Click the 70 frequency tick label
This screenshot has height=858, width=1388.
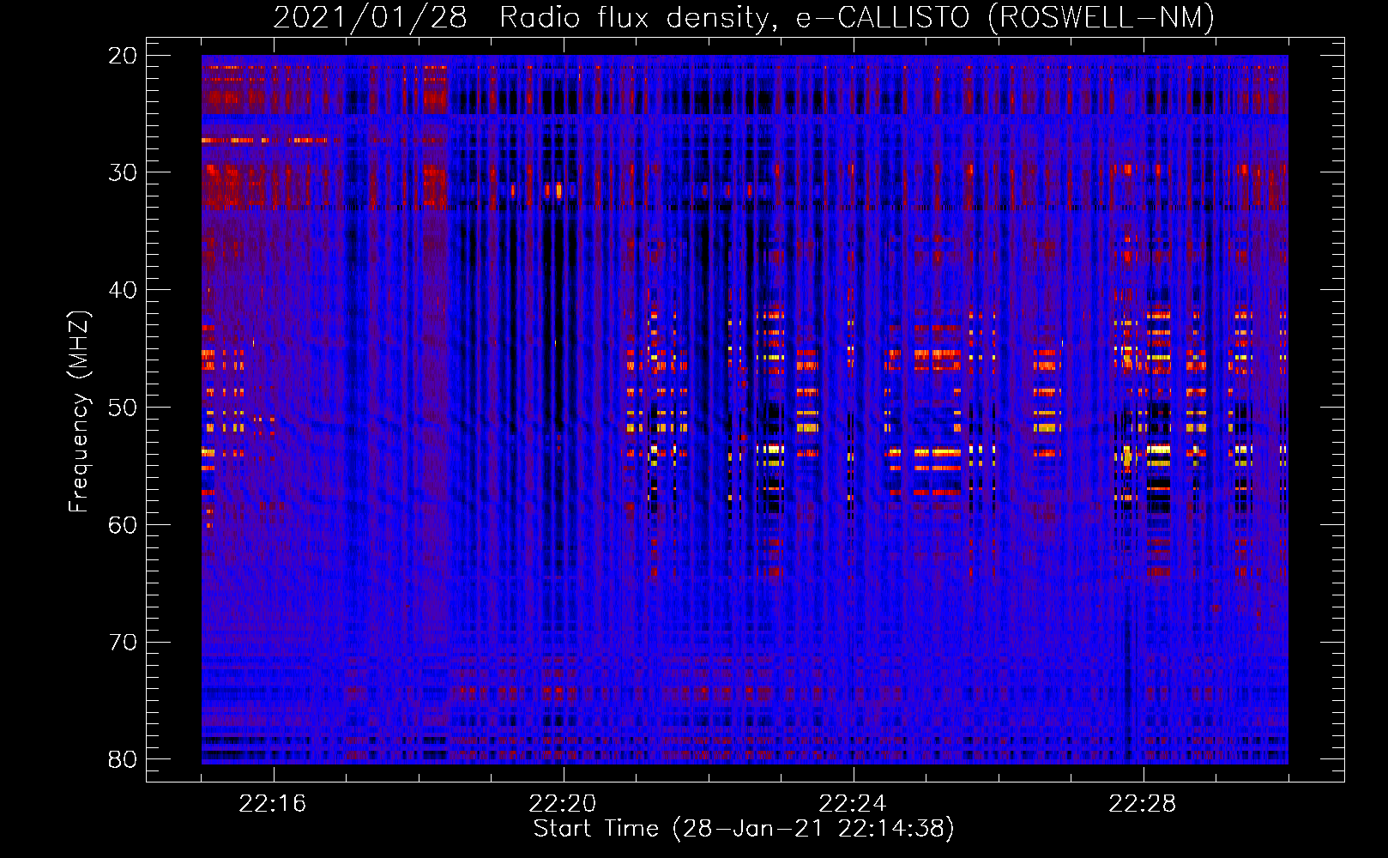coord(124,643)
